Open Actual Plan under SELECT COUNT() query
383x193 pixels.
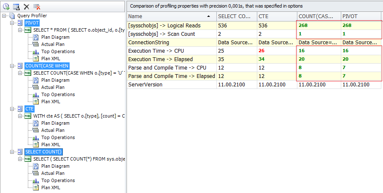pyautogui.click(x=52, y=173)
